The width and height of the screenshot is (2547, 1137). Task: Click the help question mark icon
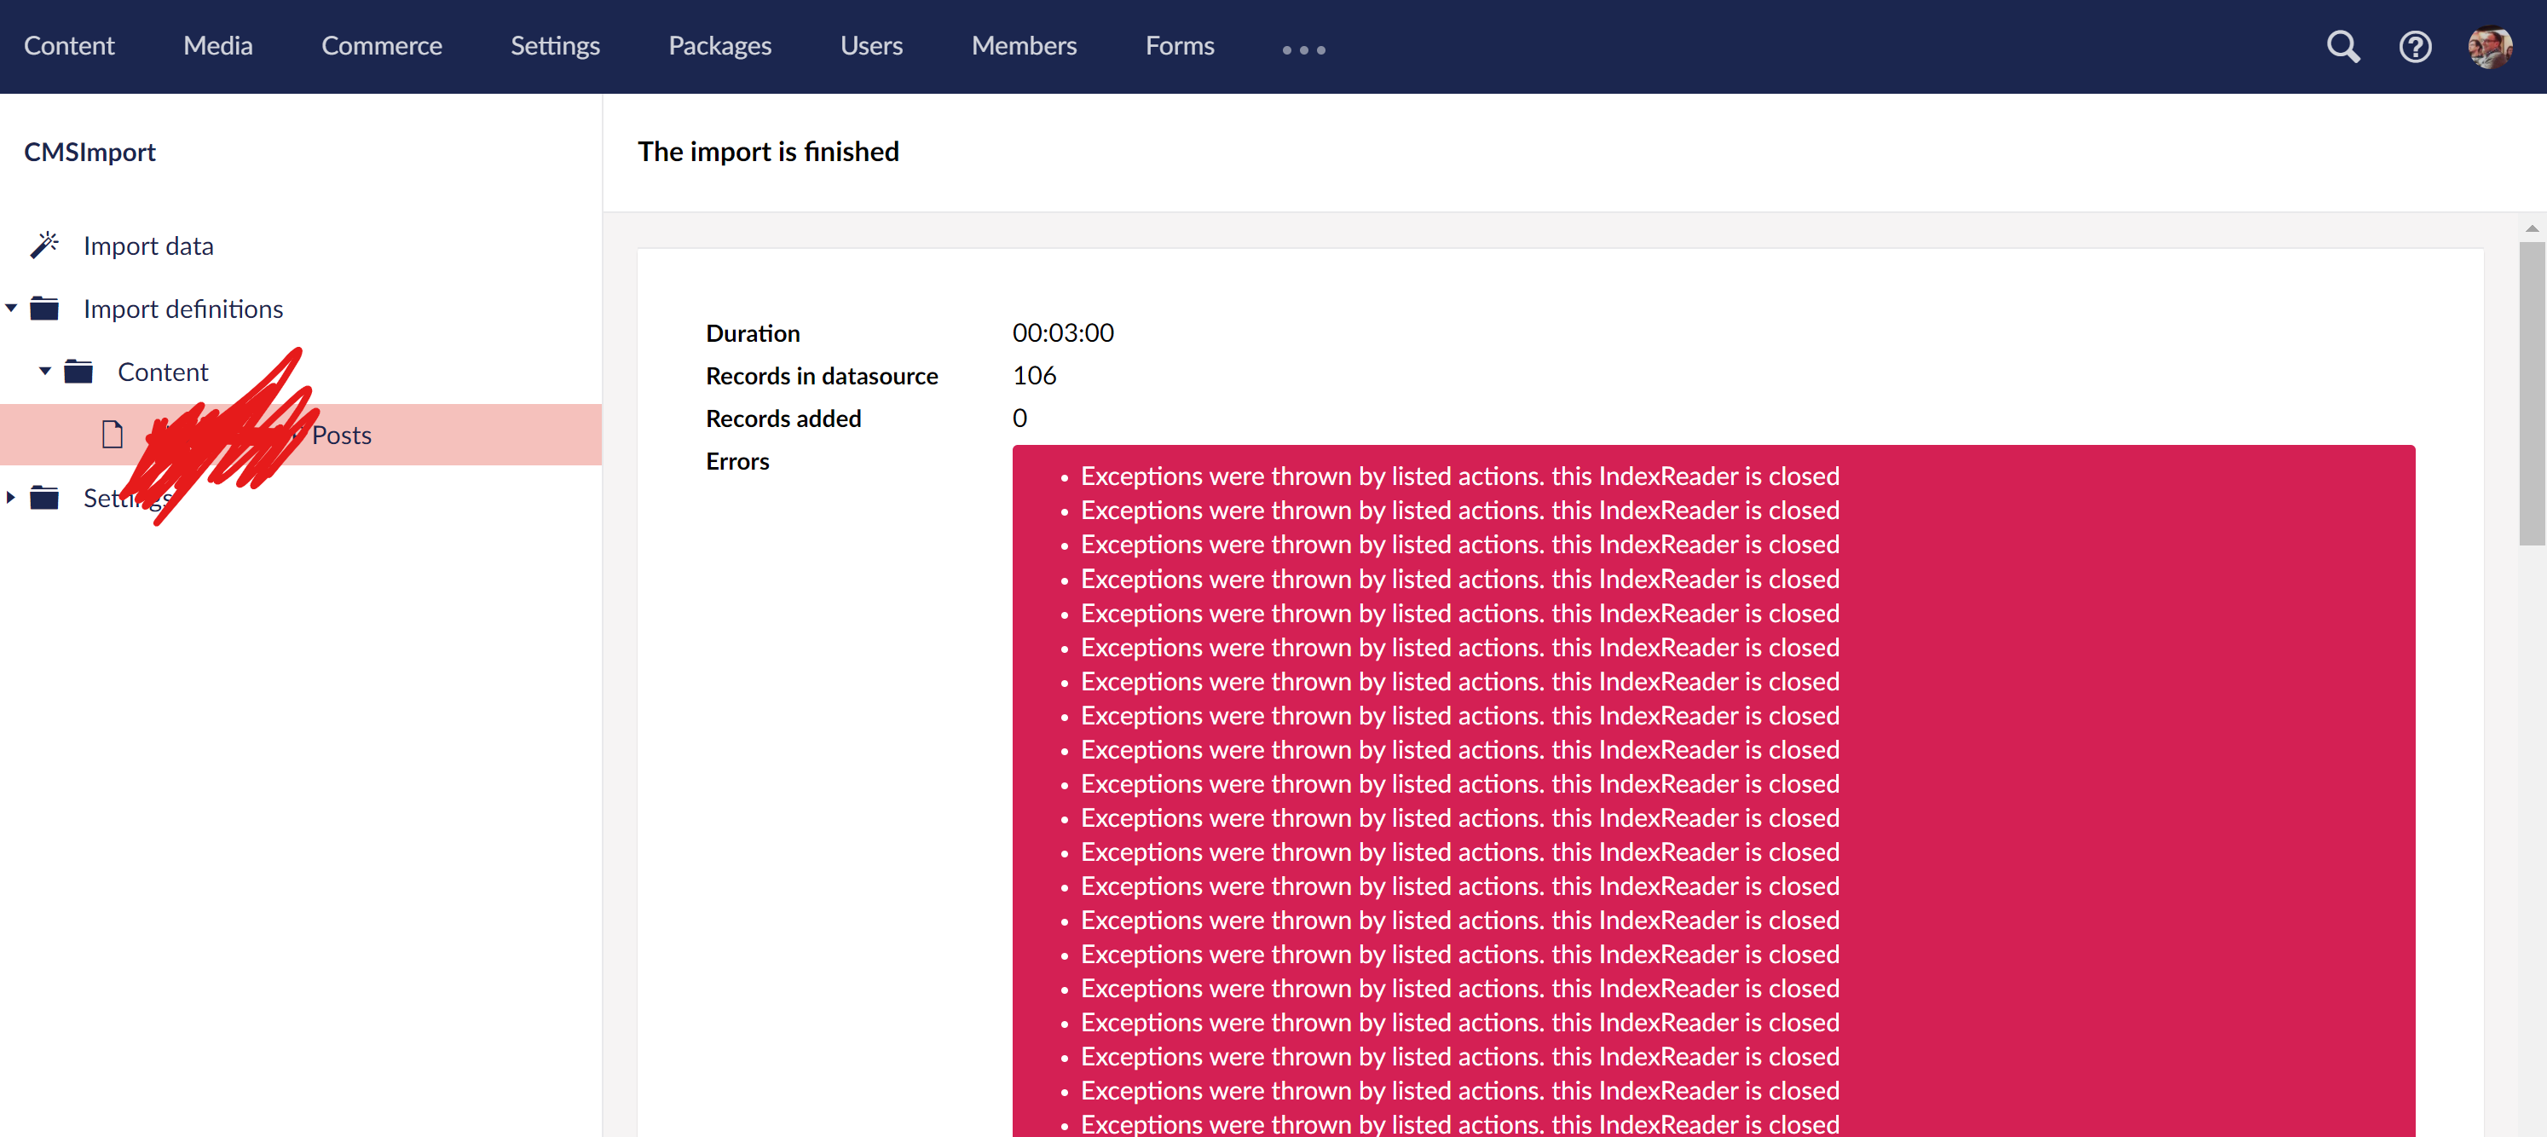2415,47
